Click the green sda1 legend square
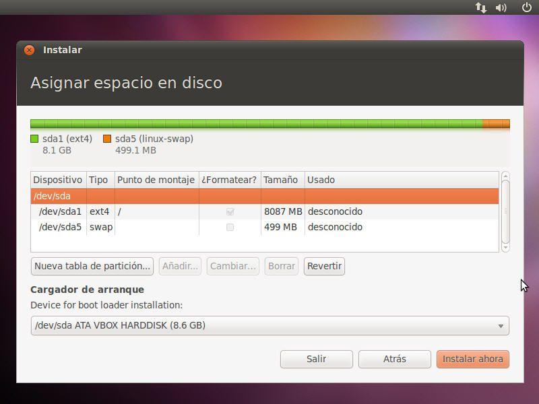 point(34,139)
